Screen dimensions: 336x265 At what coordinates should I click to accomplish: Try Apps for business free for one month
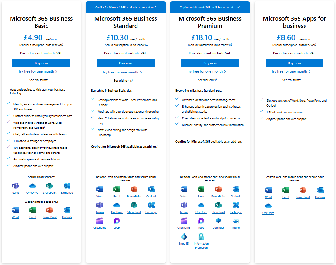(291, 71)
